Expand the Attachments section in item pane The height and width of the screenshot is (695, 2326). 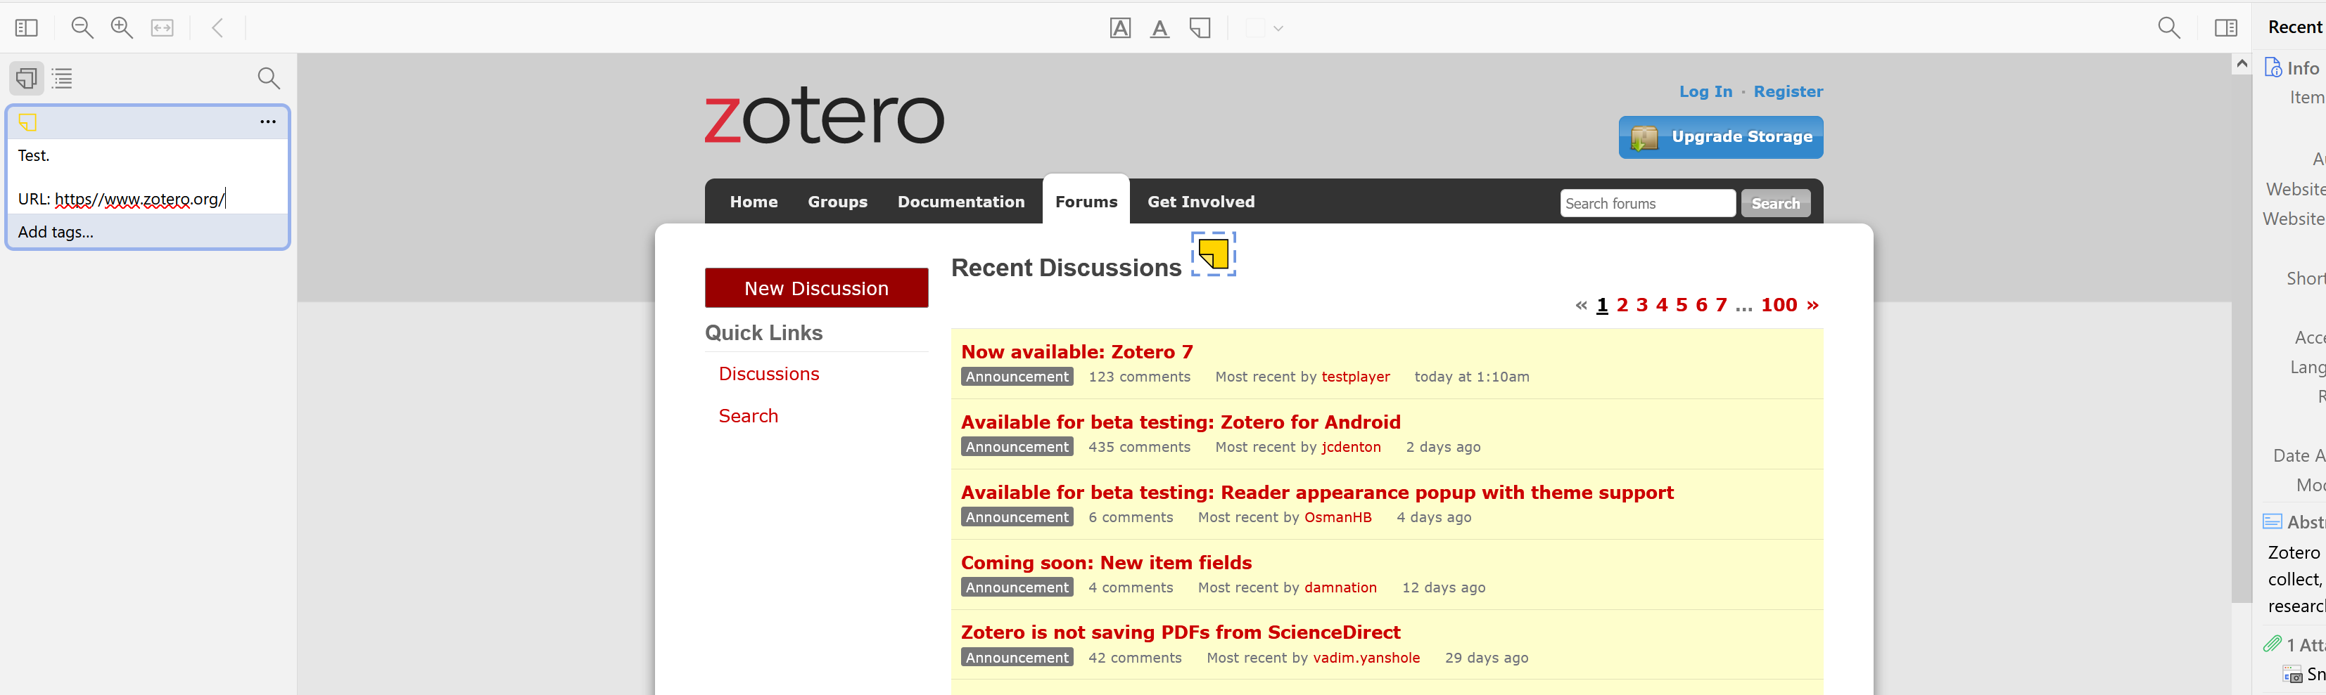pyautogui.click(x=2295, y=644)
